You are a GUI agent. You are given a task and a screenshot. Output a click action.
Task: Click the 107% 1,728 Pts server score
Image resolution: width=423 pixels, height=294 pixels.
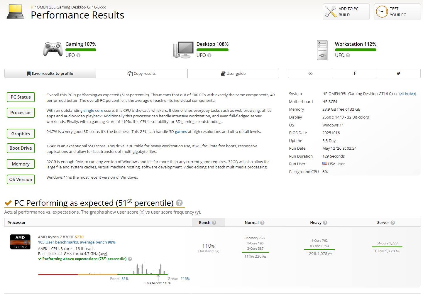(x=387, y=251)
